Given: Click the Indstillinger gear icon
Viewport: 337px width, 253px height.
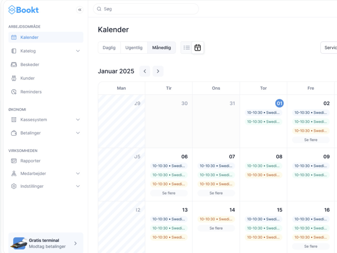Looking at the screenshot, I should click(14, 186).
